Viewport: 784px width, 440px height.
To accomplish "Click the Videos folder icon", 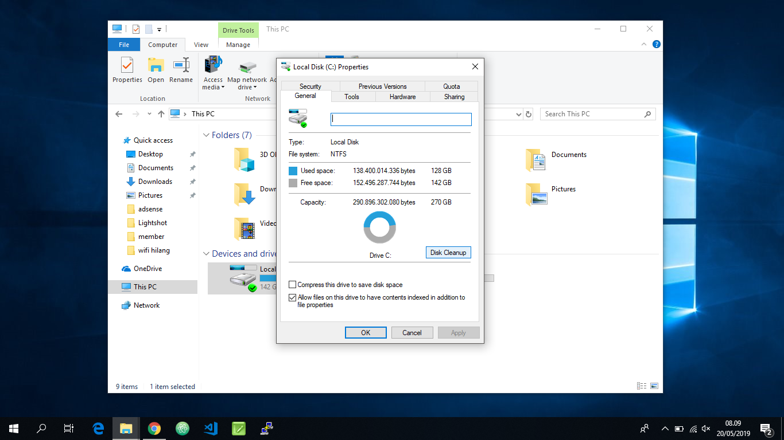I will coord(244,229).
